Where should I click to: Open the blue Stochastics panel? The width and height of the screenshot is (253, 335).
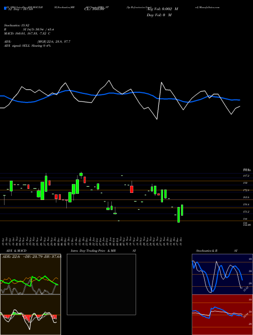[x=222, y=274]
